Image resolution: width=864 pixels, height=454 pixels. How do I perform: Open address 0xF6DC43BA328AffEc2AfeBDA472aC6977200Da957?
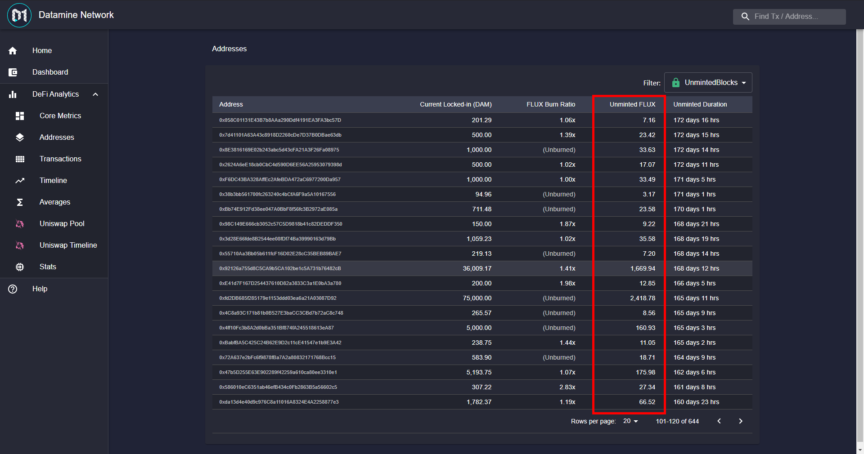click(280, 179)
